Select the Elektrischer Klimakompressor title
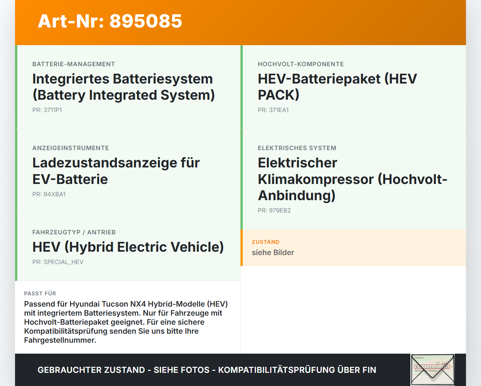481x386 pixels. [x=352, y=179]
